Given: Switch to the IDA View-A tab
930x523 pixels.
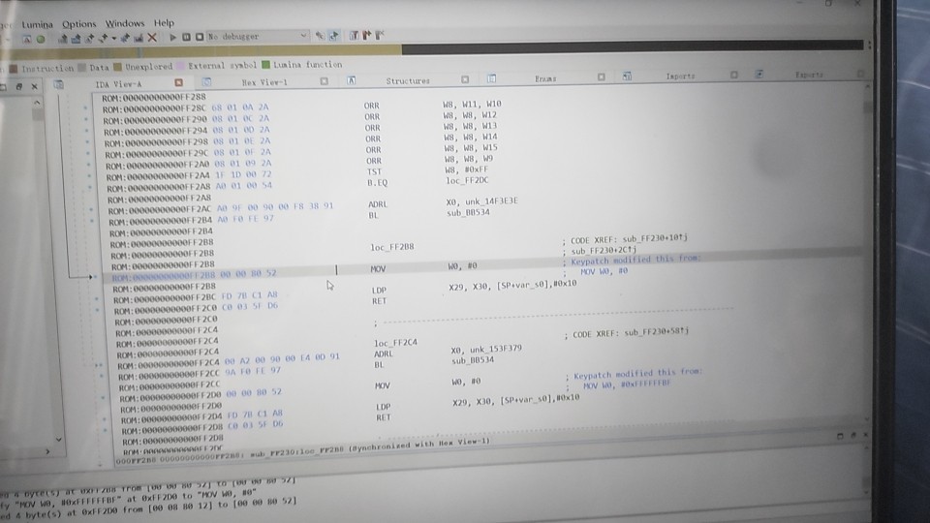Looking at the screenshot, I should pyautogui.click(x=118, y=83).
